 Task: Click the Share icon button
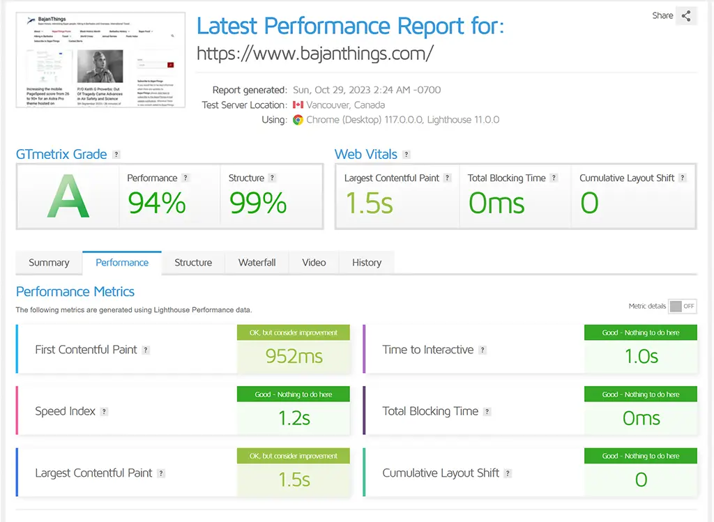[x=686, y=16]
